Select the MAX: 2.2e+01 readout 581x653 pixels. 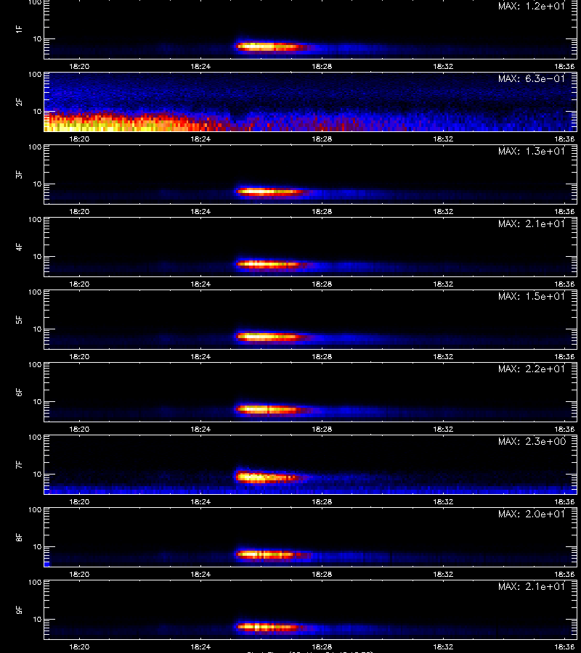(532, 369)
